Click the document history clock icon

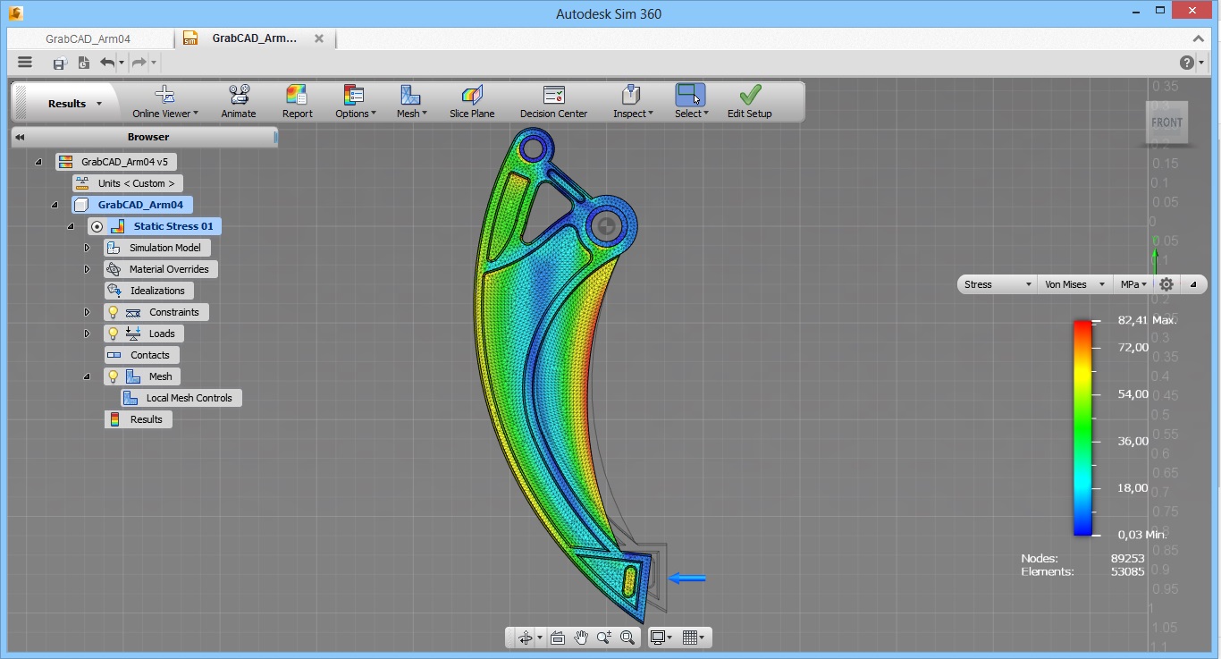click(x=83, y=63)
